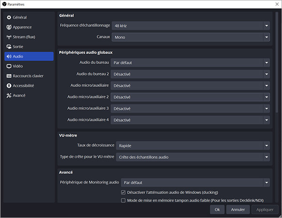Image resolution: width=282 pixels, height=218 pixels.
Task: Select the Apparence palette icon
Action: [9, 27]
